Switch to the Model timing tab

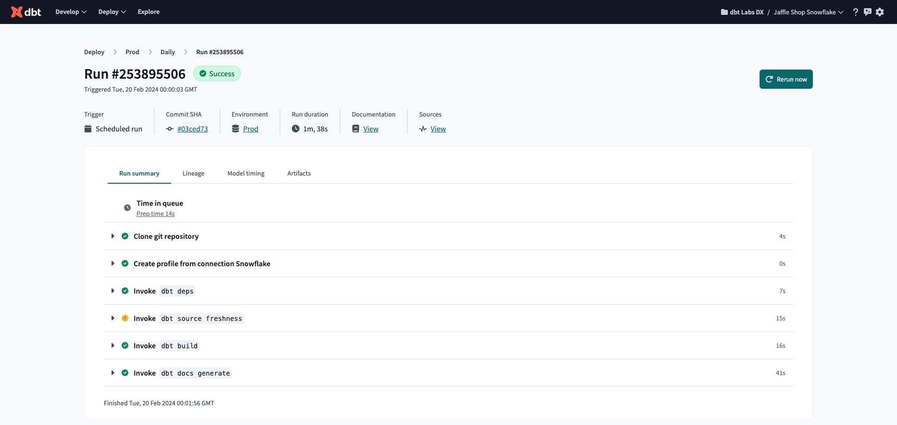[x=246, y=173]
